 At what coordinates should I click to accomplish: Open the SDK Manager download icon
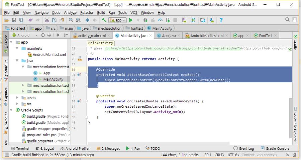pos(212,20)
